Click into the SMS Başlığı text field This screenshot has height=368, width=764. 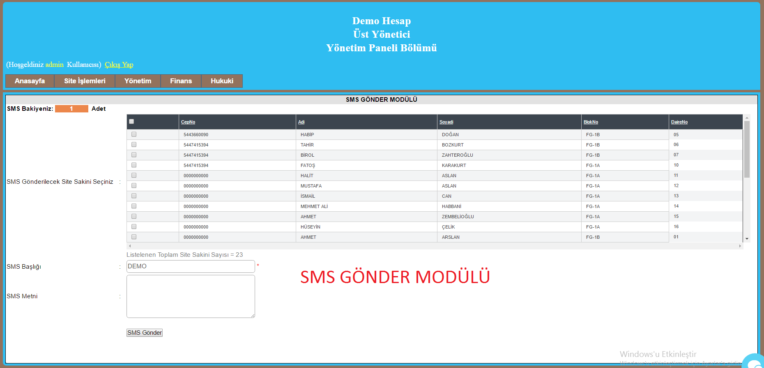coord(191,266)
